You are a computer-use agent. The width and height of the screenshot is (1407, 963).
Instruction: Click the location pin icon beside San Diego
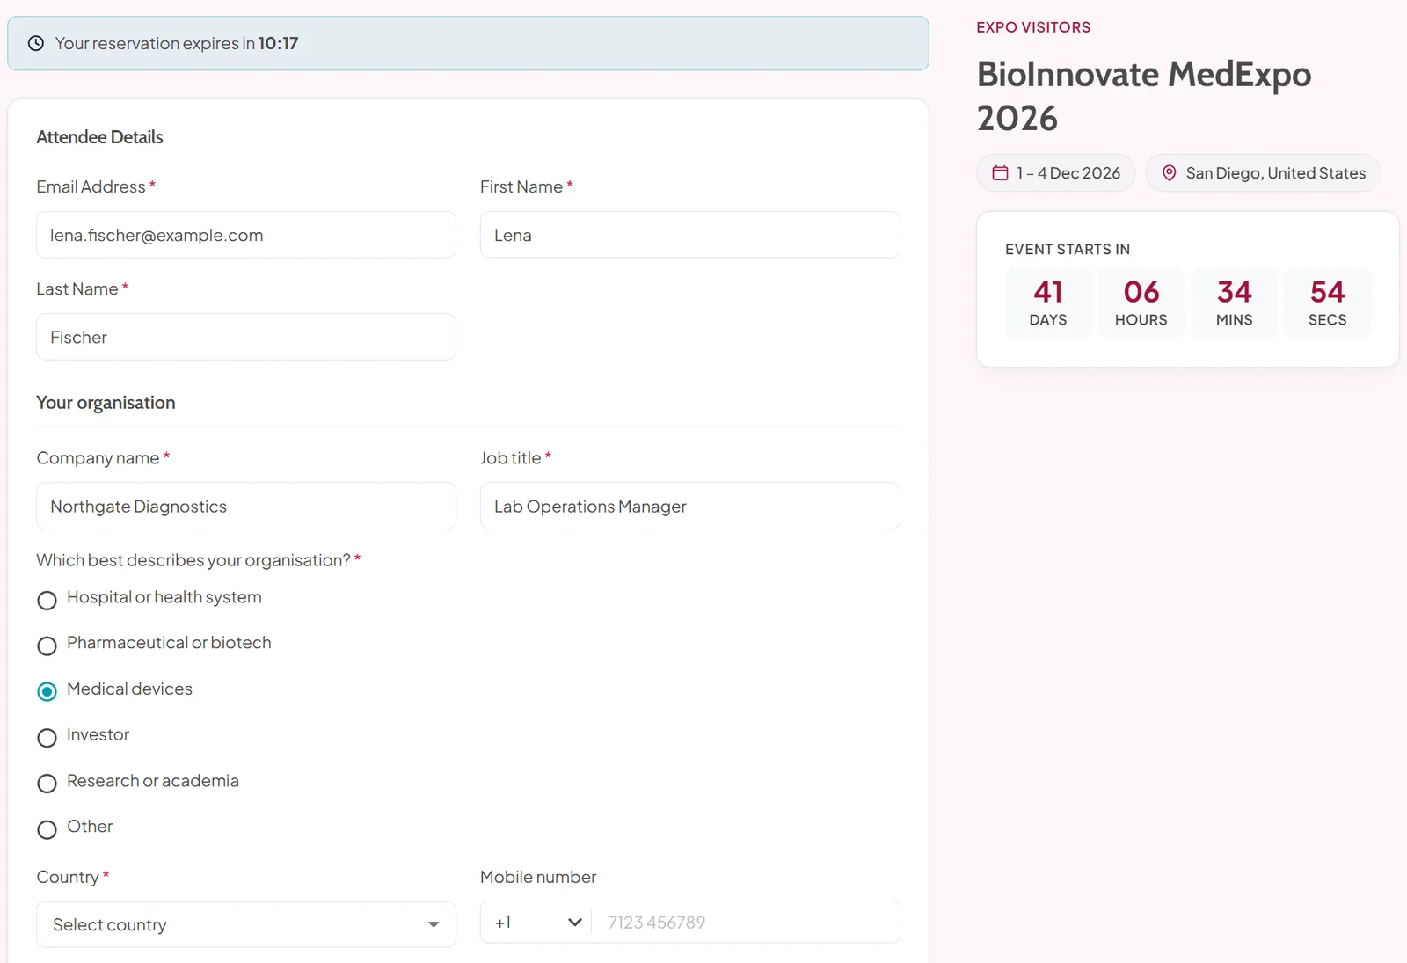1170,173
